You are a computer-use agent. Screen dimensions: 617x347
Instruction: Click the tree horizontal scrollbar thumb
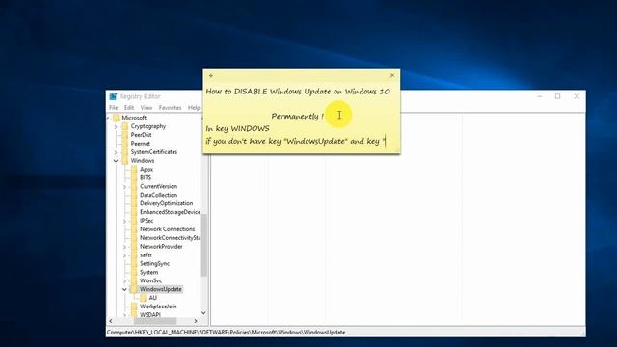tap(155, 321)
